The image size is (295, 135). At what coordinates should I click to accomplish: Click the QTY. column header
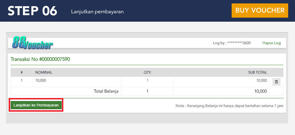tap(147, 72)
